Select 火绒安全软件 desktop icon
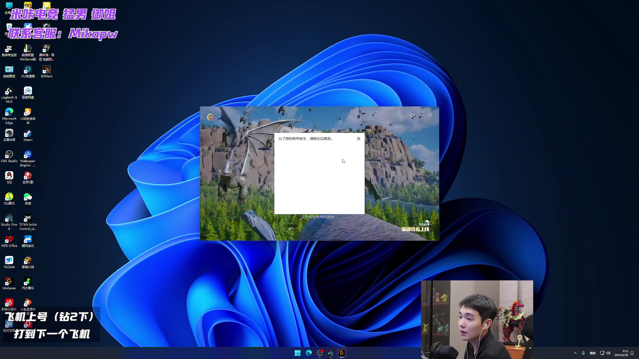This screenshot has width=639, height=359. (x=28, y=116)
